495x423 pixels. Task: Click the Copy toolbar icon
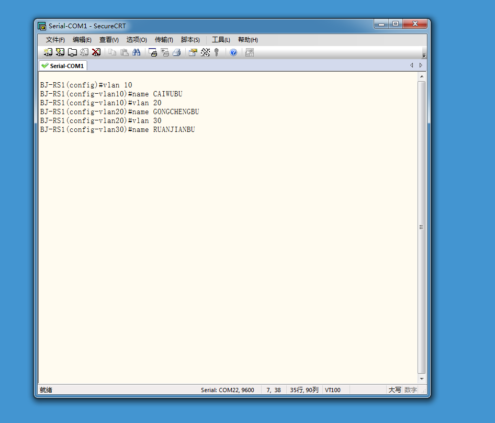[x=112, y=52]
